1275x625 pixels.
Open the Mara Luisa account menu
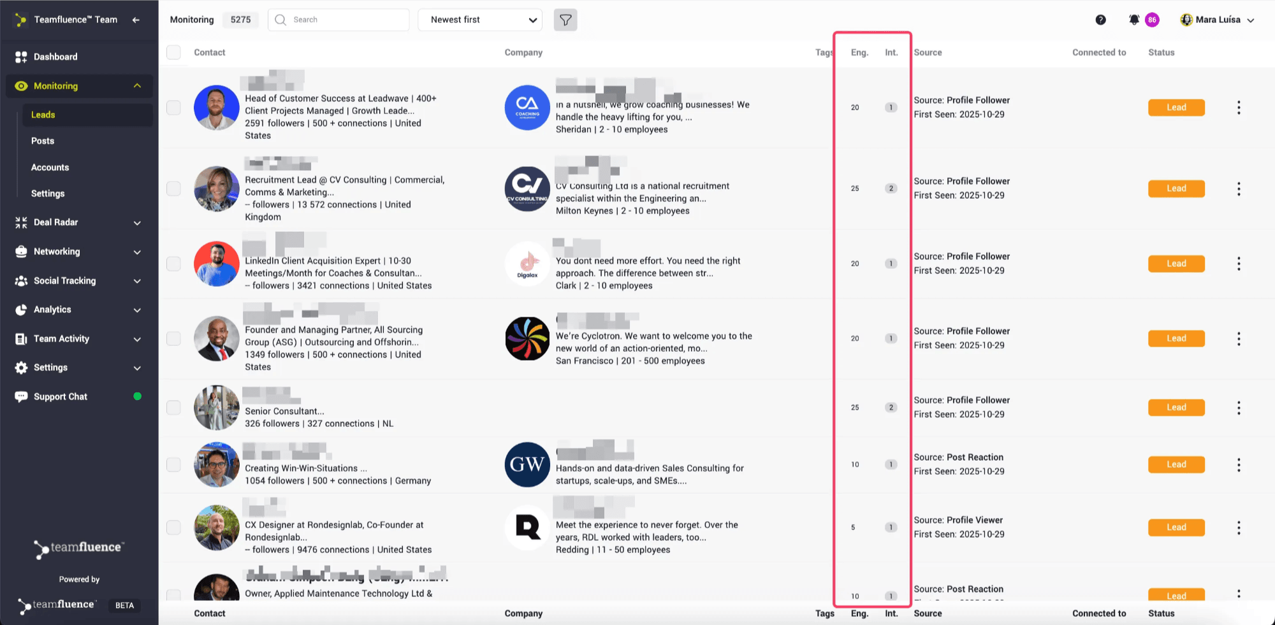coord(1217,20)
